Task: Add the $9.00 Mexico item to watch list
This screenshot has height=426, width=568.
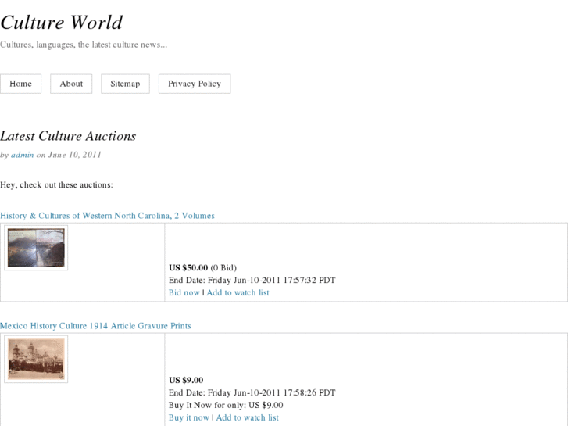Action: point(248,417)
